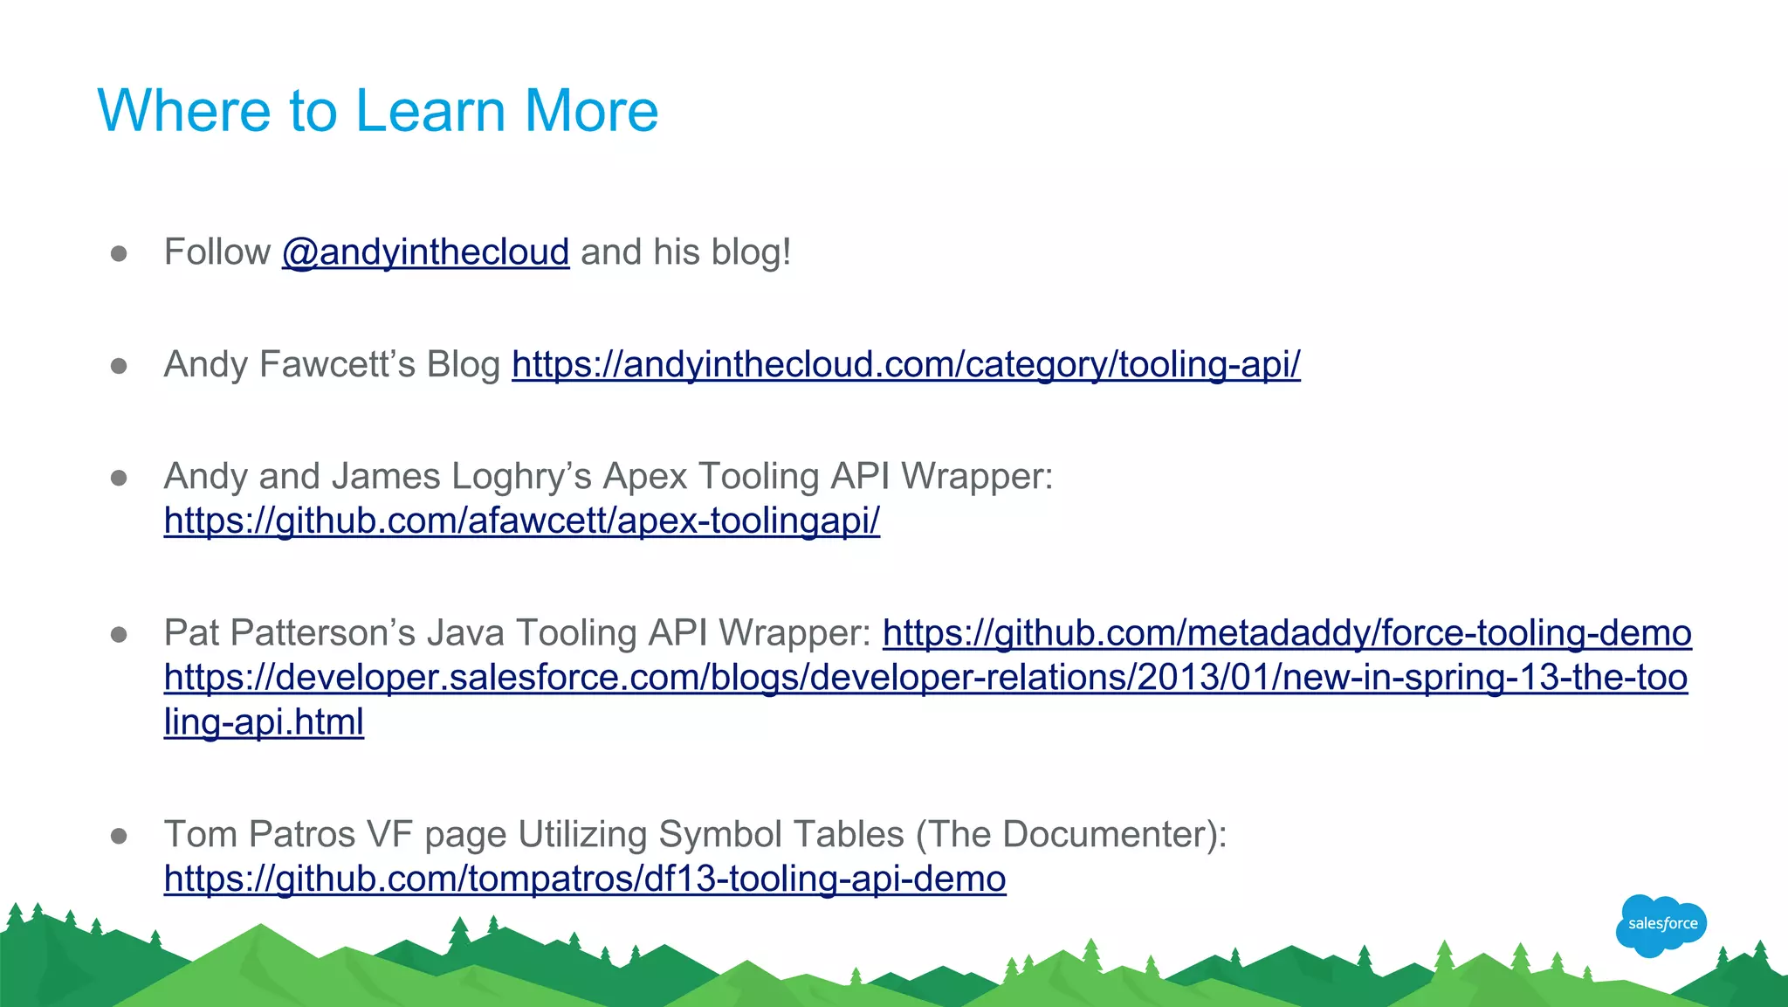Click the Salesforce cloud logo
This screenshot has height=1007, width=1788.
(1661, 925)
